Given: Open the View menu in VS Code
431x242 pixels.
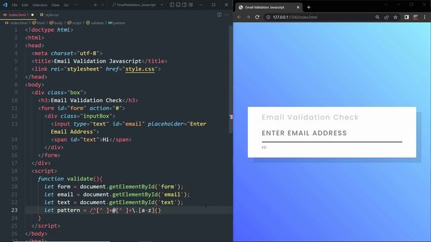Looking at the screenshot, I should [55, 5].
